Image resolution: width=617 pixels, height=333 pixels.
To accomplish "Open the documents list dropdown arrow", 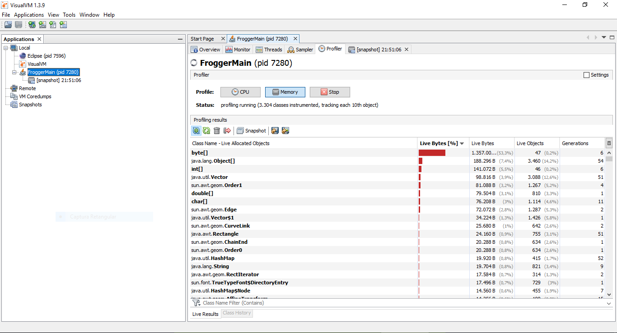I will (604, 37).
